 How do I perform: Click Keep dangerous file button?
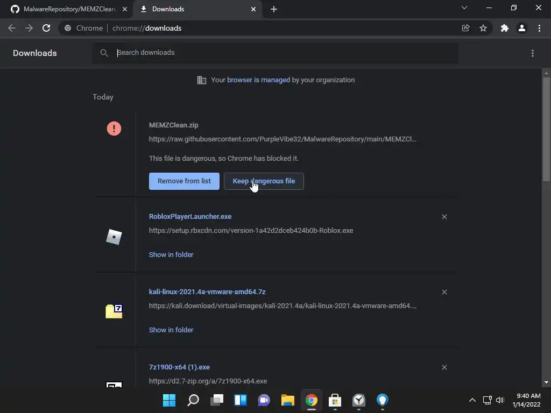[264, 181]
